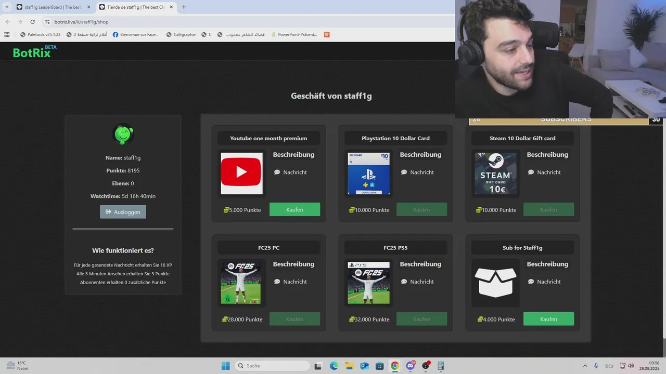Open the tab search dropdown arrow

tap(6, 7)
